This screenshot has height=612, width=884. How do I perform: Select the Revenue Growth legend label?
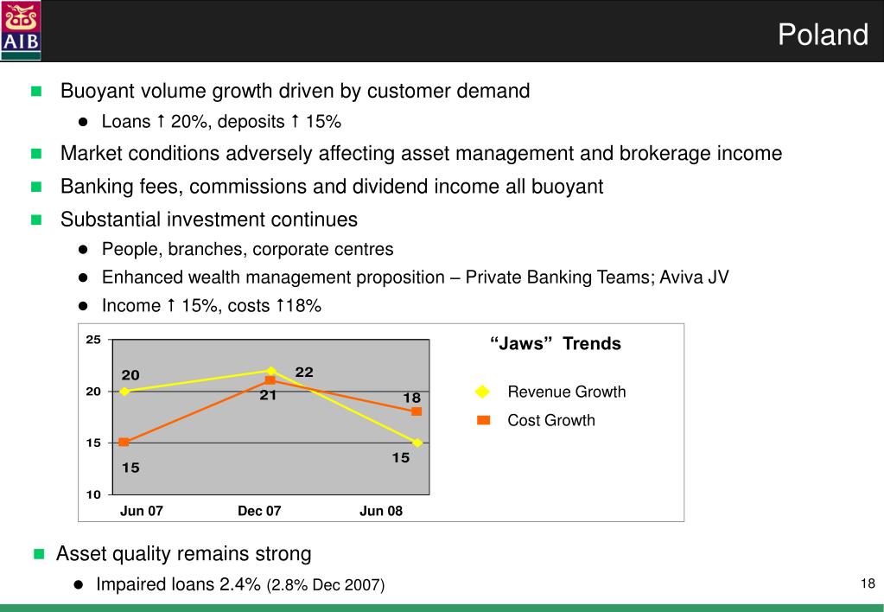point(567,392)
